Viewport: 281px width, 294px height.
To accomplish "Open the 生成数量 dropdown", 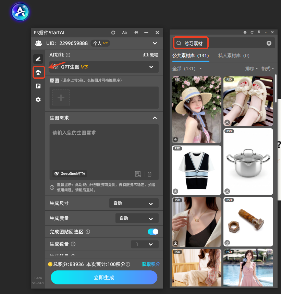I will pyautogui.click(x=145, y=244).
